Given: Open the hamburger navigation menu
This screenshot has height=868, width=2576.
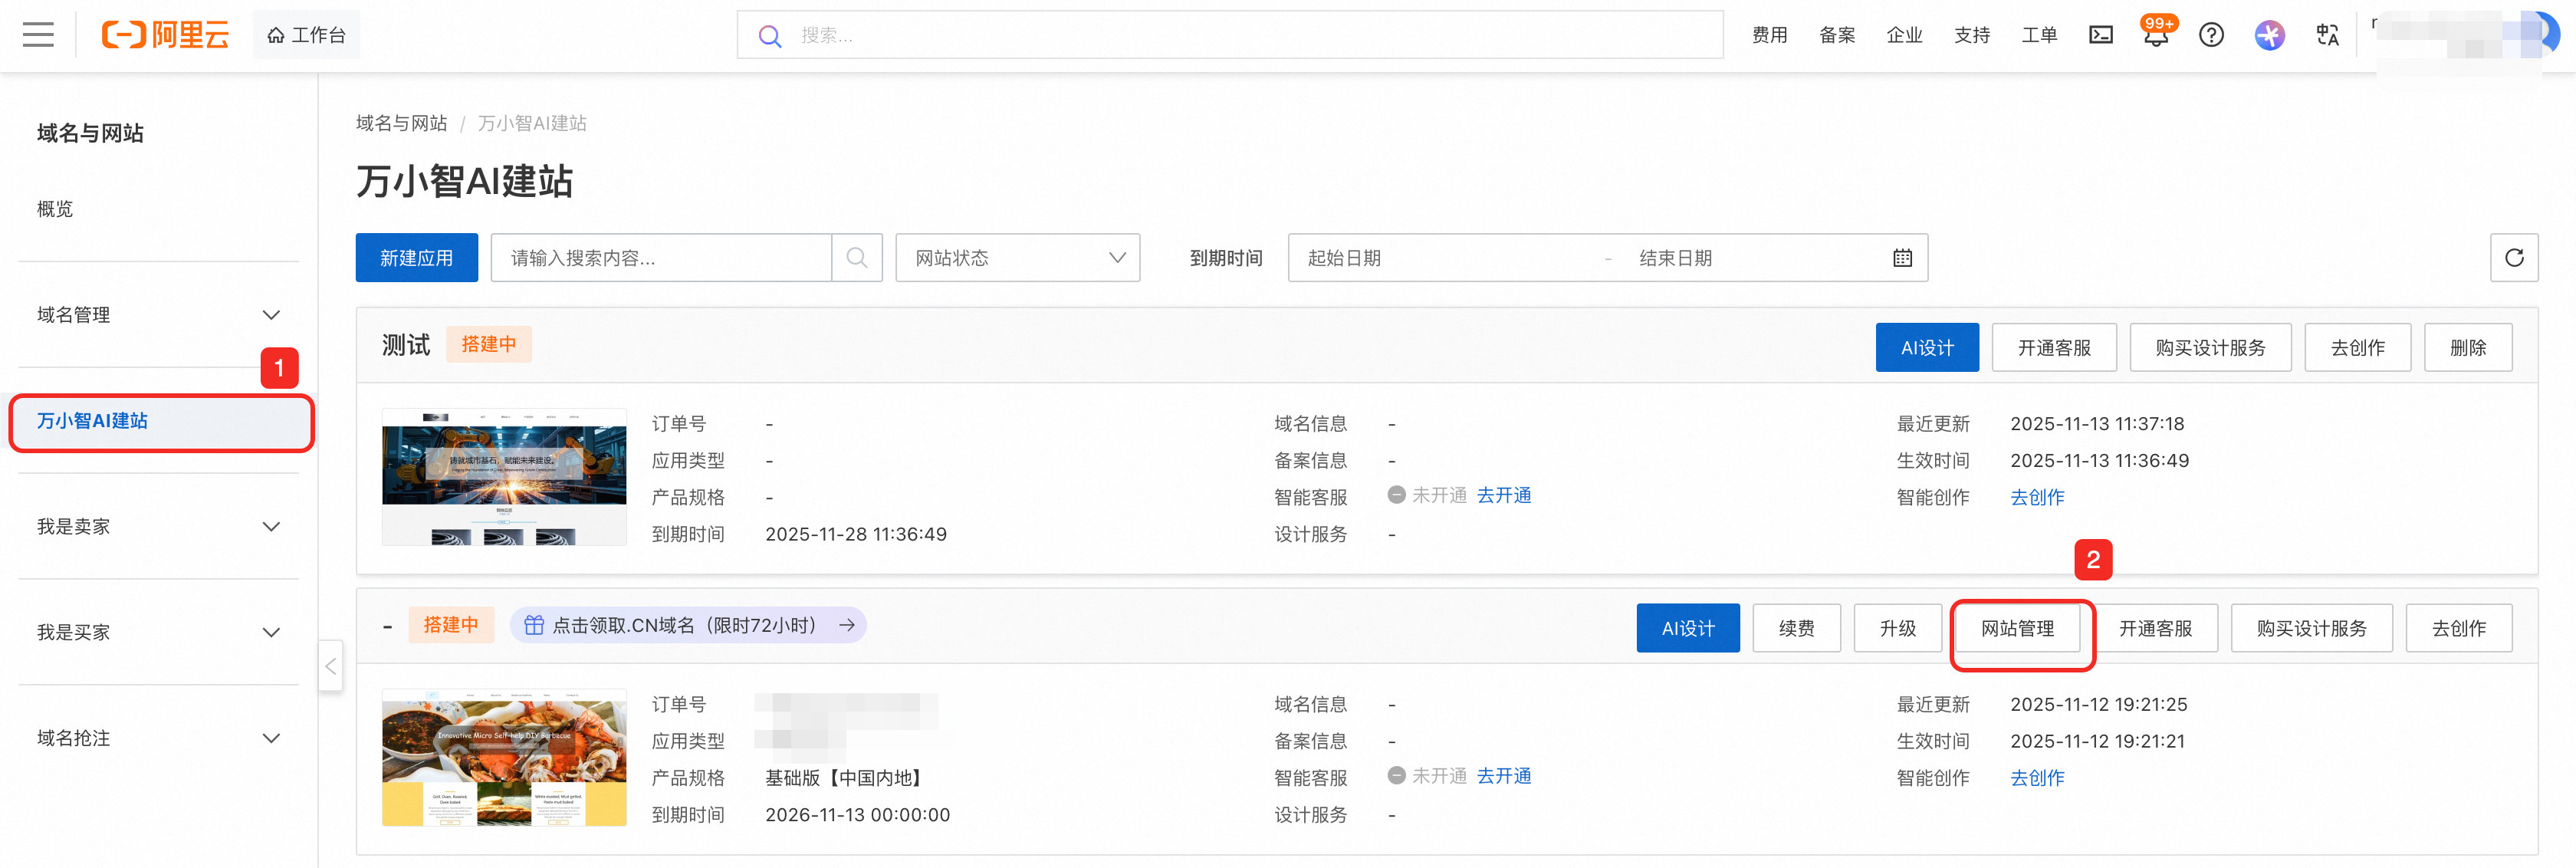Looking at the screenshot, I should click(38, 35).
